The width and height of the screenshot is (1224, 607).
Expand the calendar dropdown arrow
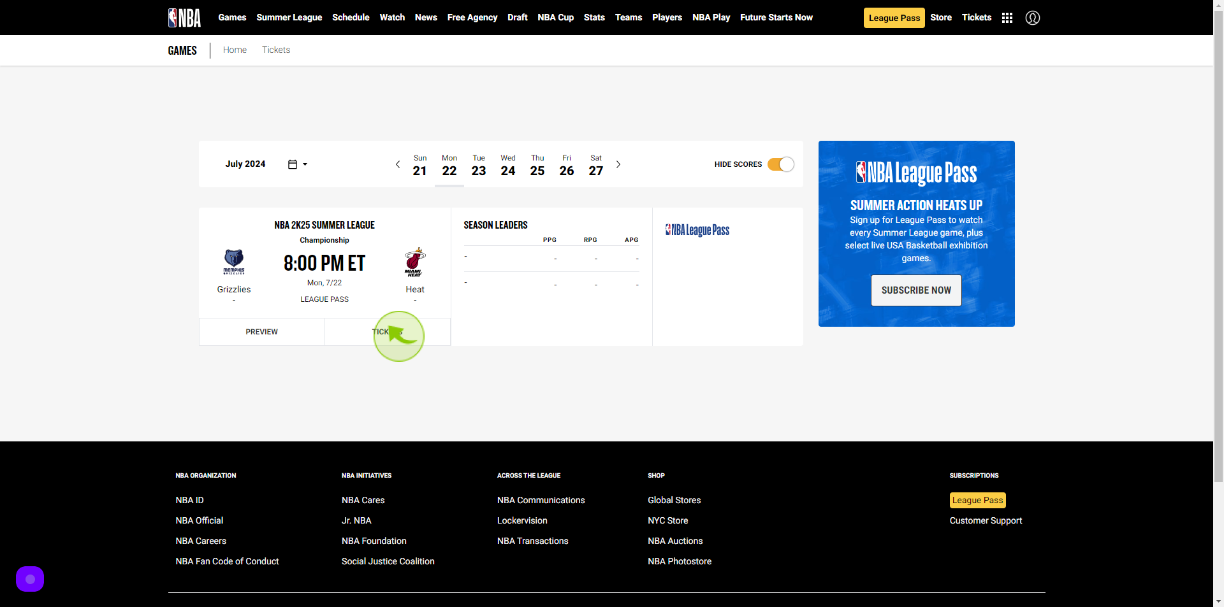pyautogui.click(x=305, y=164)
